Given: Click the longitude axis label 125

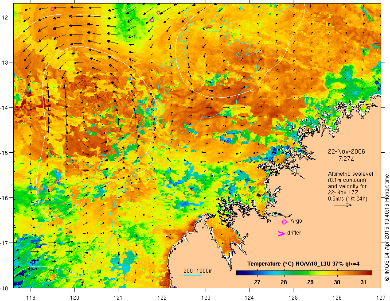Looking at the screenshot, I should click(293, 297).
